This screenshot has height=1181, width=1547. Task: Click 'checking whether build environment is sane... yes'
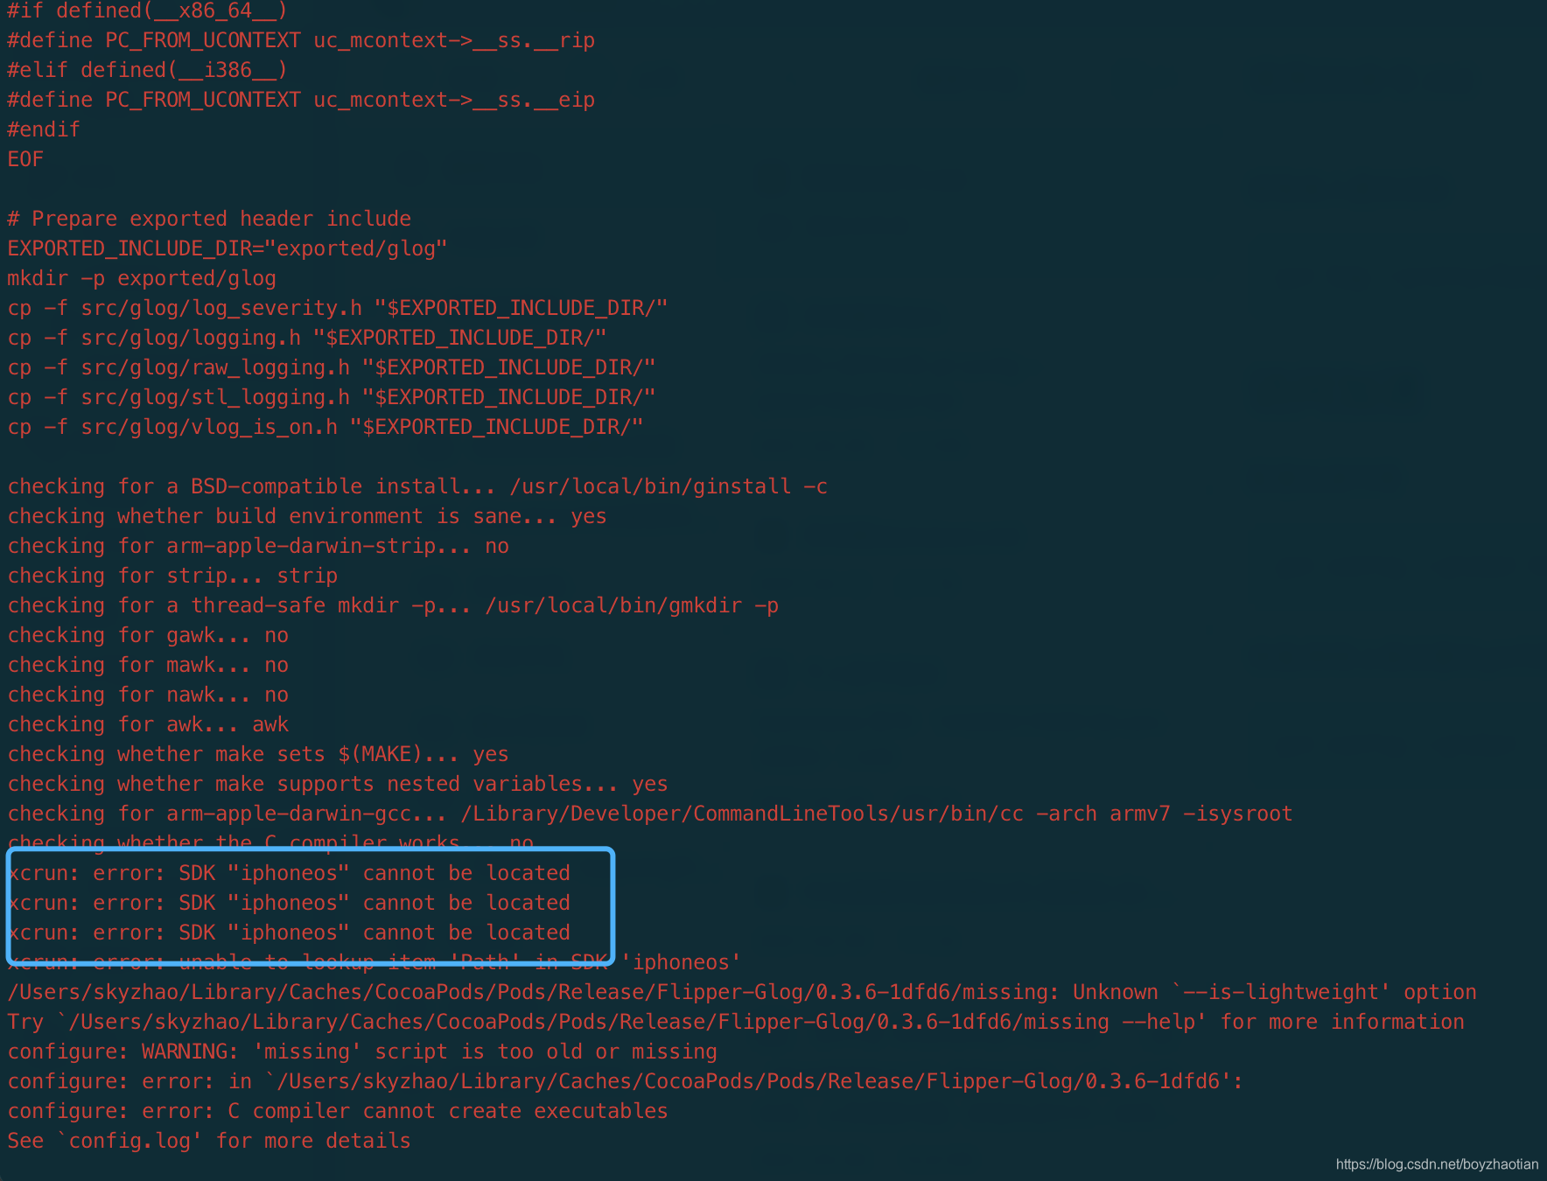[307, 516]
